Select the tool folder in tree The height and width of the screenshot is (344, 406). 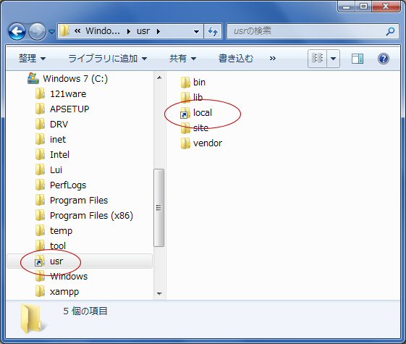[58, 246]
